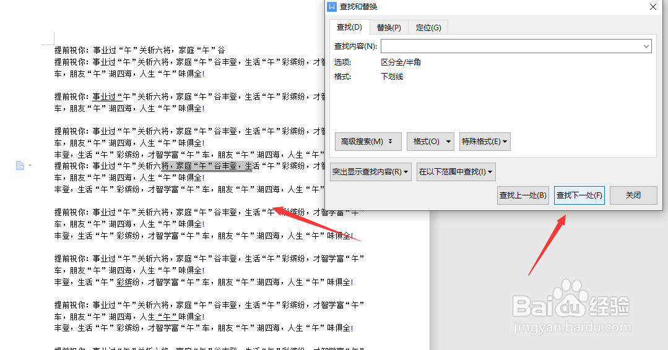Viewport: 668px width, 350px height.
Task: Click the underlined 事业过 text in the document
Action: coord(105,96)
